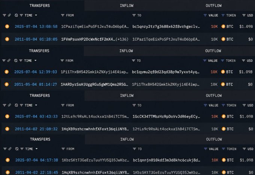Click the TO filter icon above the bc1qnzy2 recipient
255x175 pixels.
coord(134,15)
